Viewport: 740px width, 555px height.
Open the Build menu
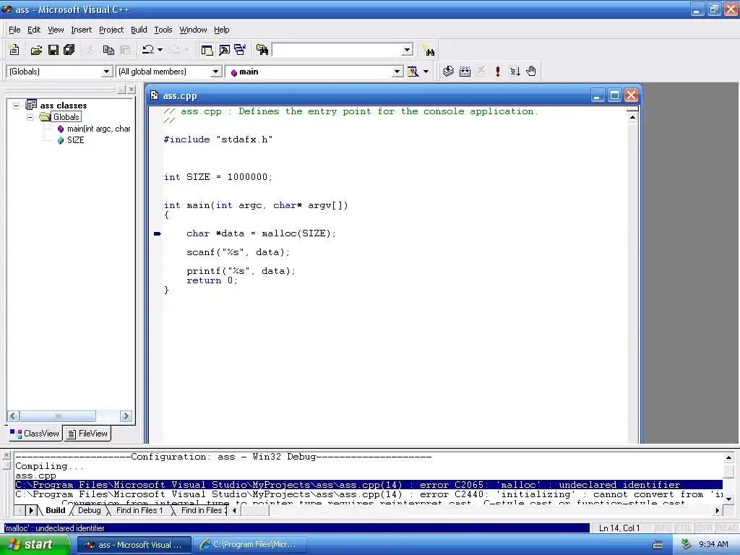pyautogui.click(x=139, y=30)
